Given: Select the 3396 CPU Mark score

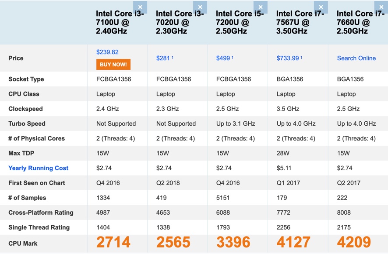Looking at the screenshot, I should click(233, 242).
